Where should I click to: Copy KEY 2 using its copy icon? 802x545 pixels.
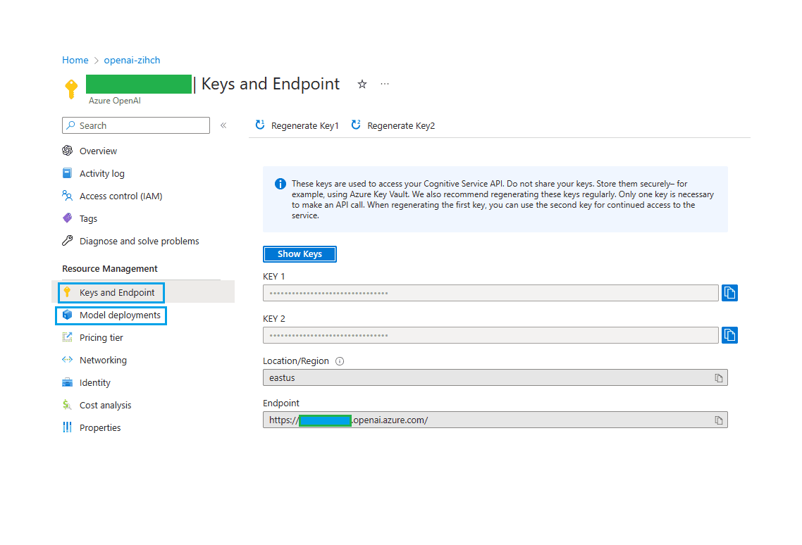click(x=729, y=334)
